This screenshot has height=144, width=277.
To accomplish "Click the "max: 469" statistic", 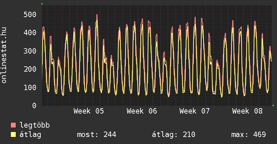I will click(x=248, y=135).
